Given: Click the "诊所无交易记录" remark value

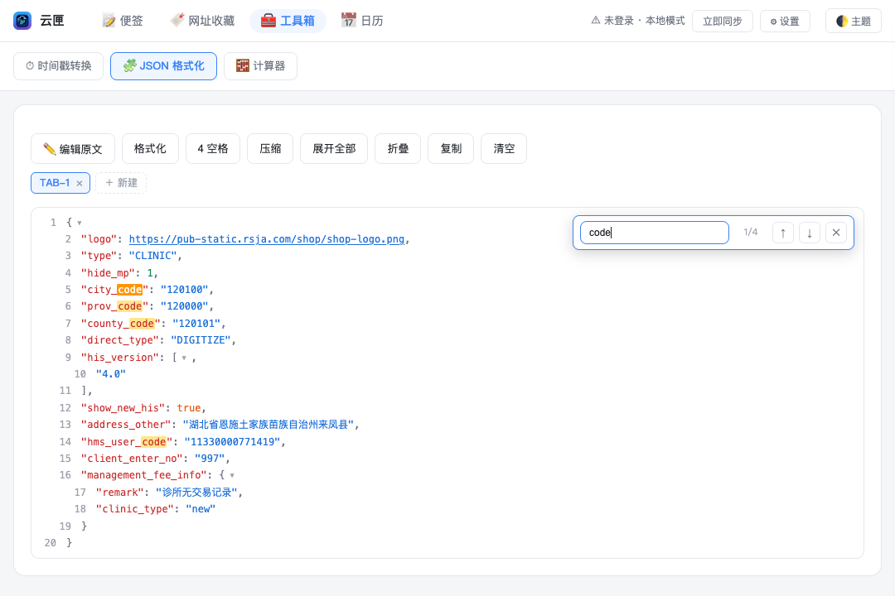Looking at the screenshot, I should click(197, 493).
